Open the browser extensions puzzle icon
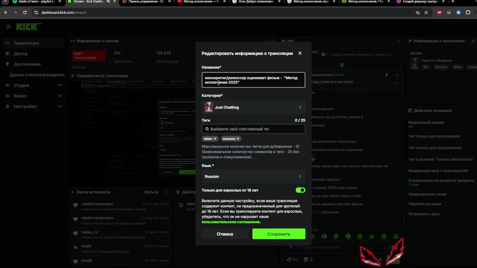477x268 pixels. [468, 12]
